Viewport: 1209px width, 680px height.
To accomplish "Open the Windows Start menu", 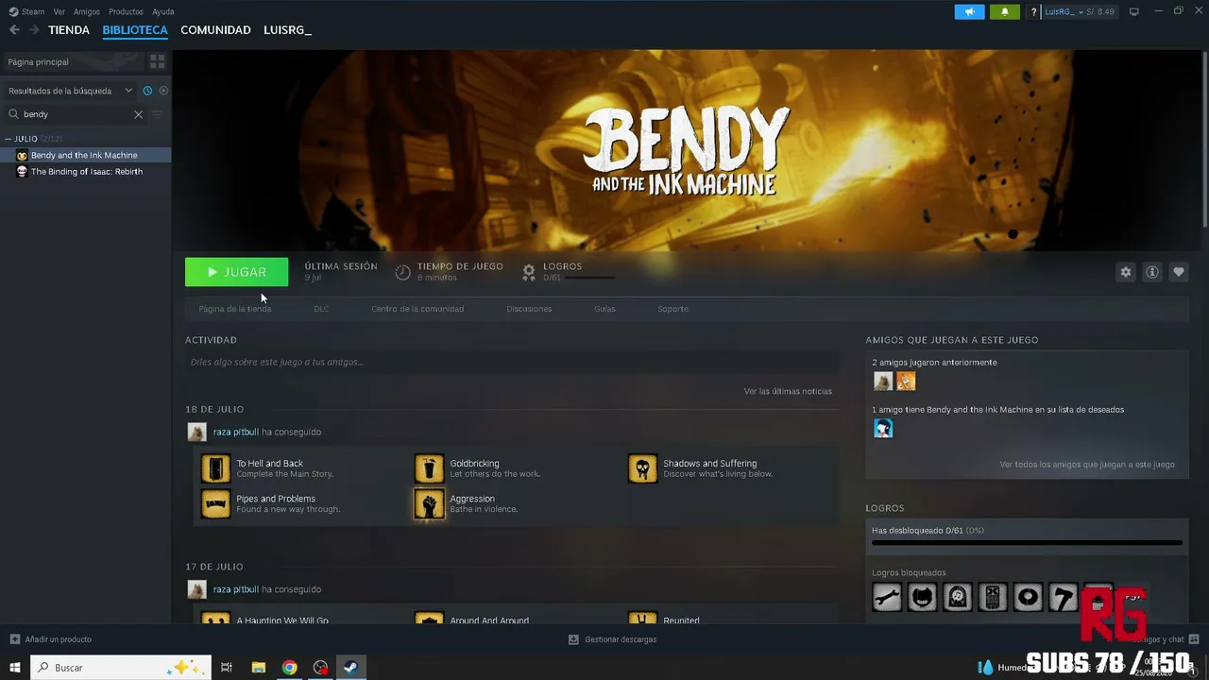I will pyautogui.click(x=15, y=668).
